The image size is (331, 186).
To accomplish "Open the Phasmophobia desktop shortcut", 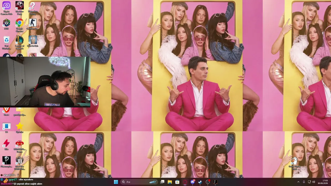I will click(6, 162).
